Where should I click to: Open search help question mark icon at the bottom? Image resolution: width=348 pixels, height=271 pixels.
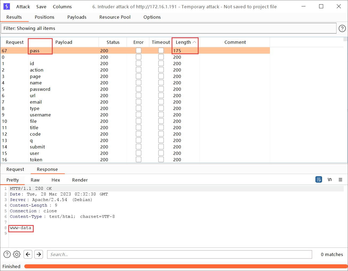[7, 254]
